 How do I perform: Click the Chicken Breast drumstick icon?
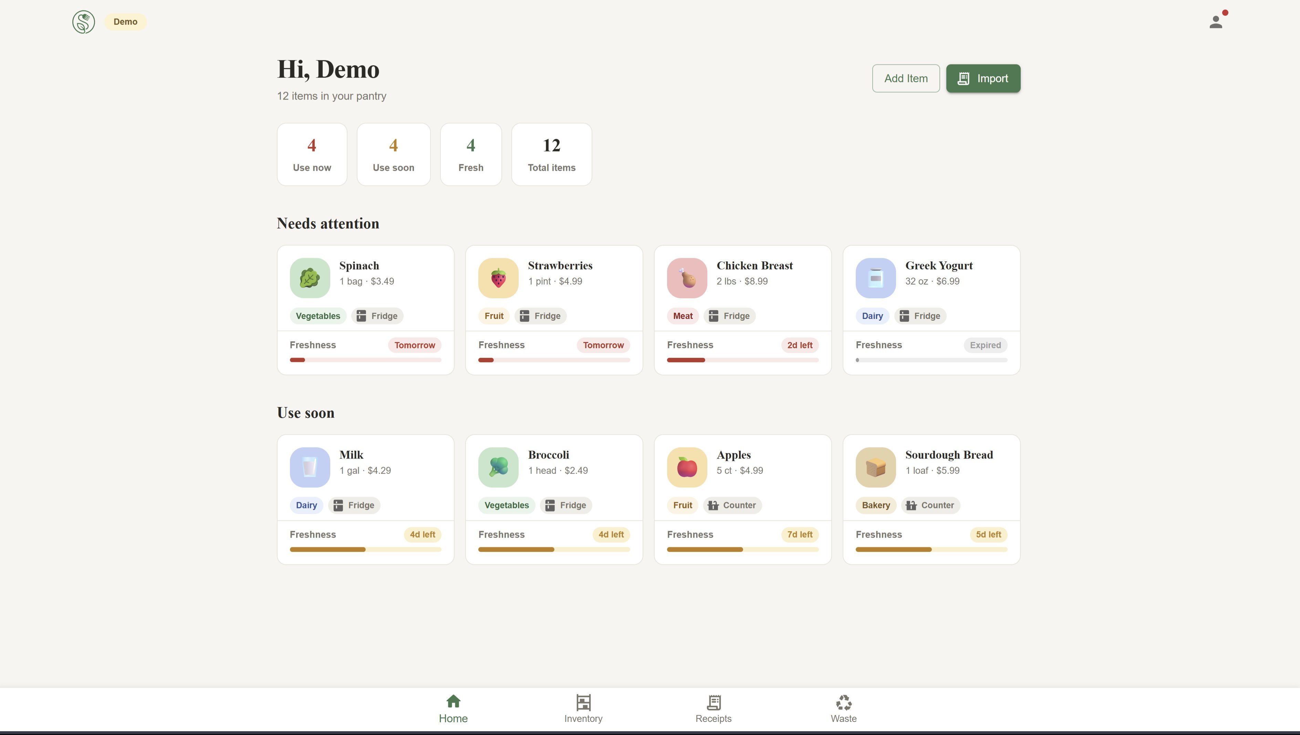(x=687, y=278)
